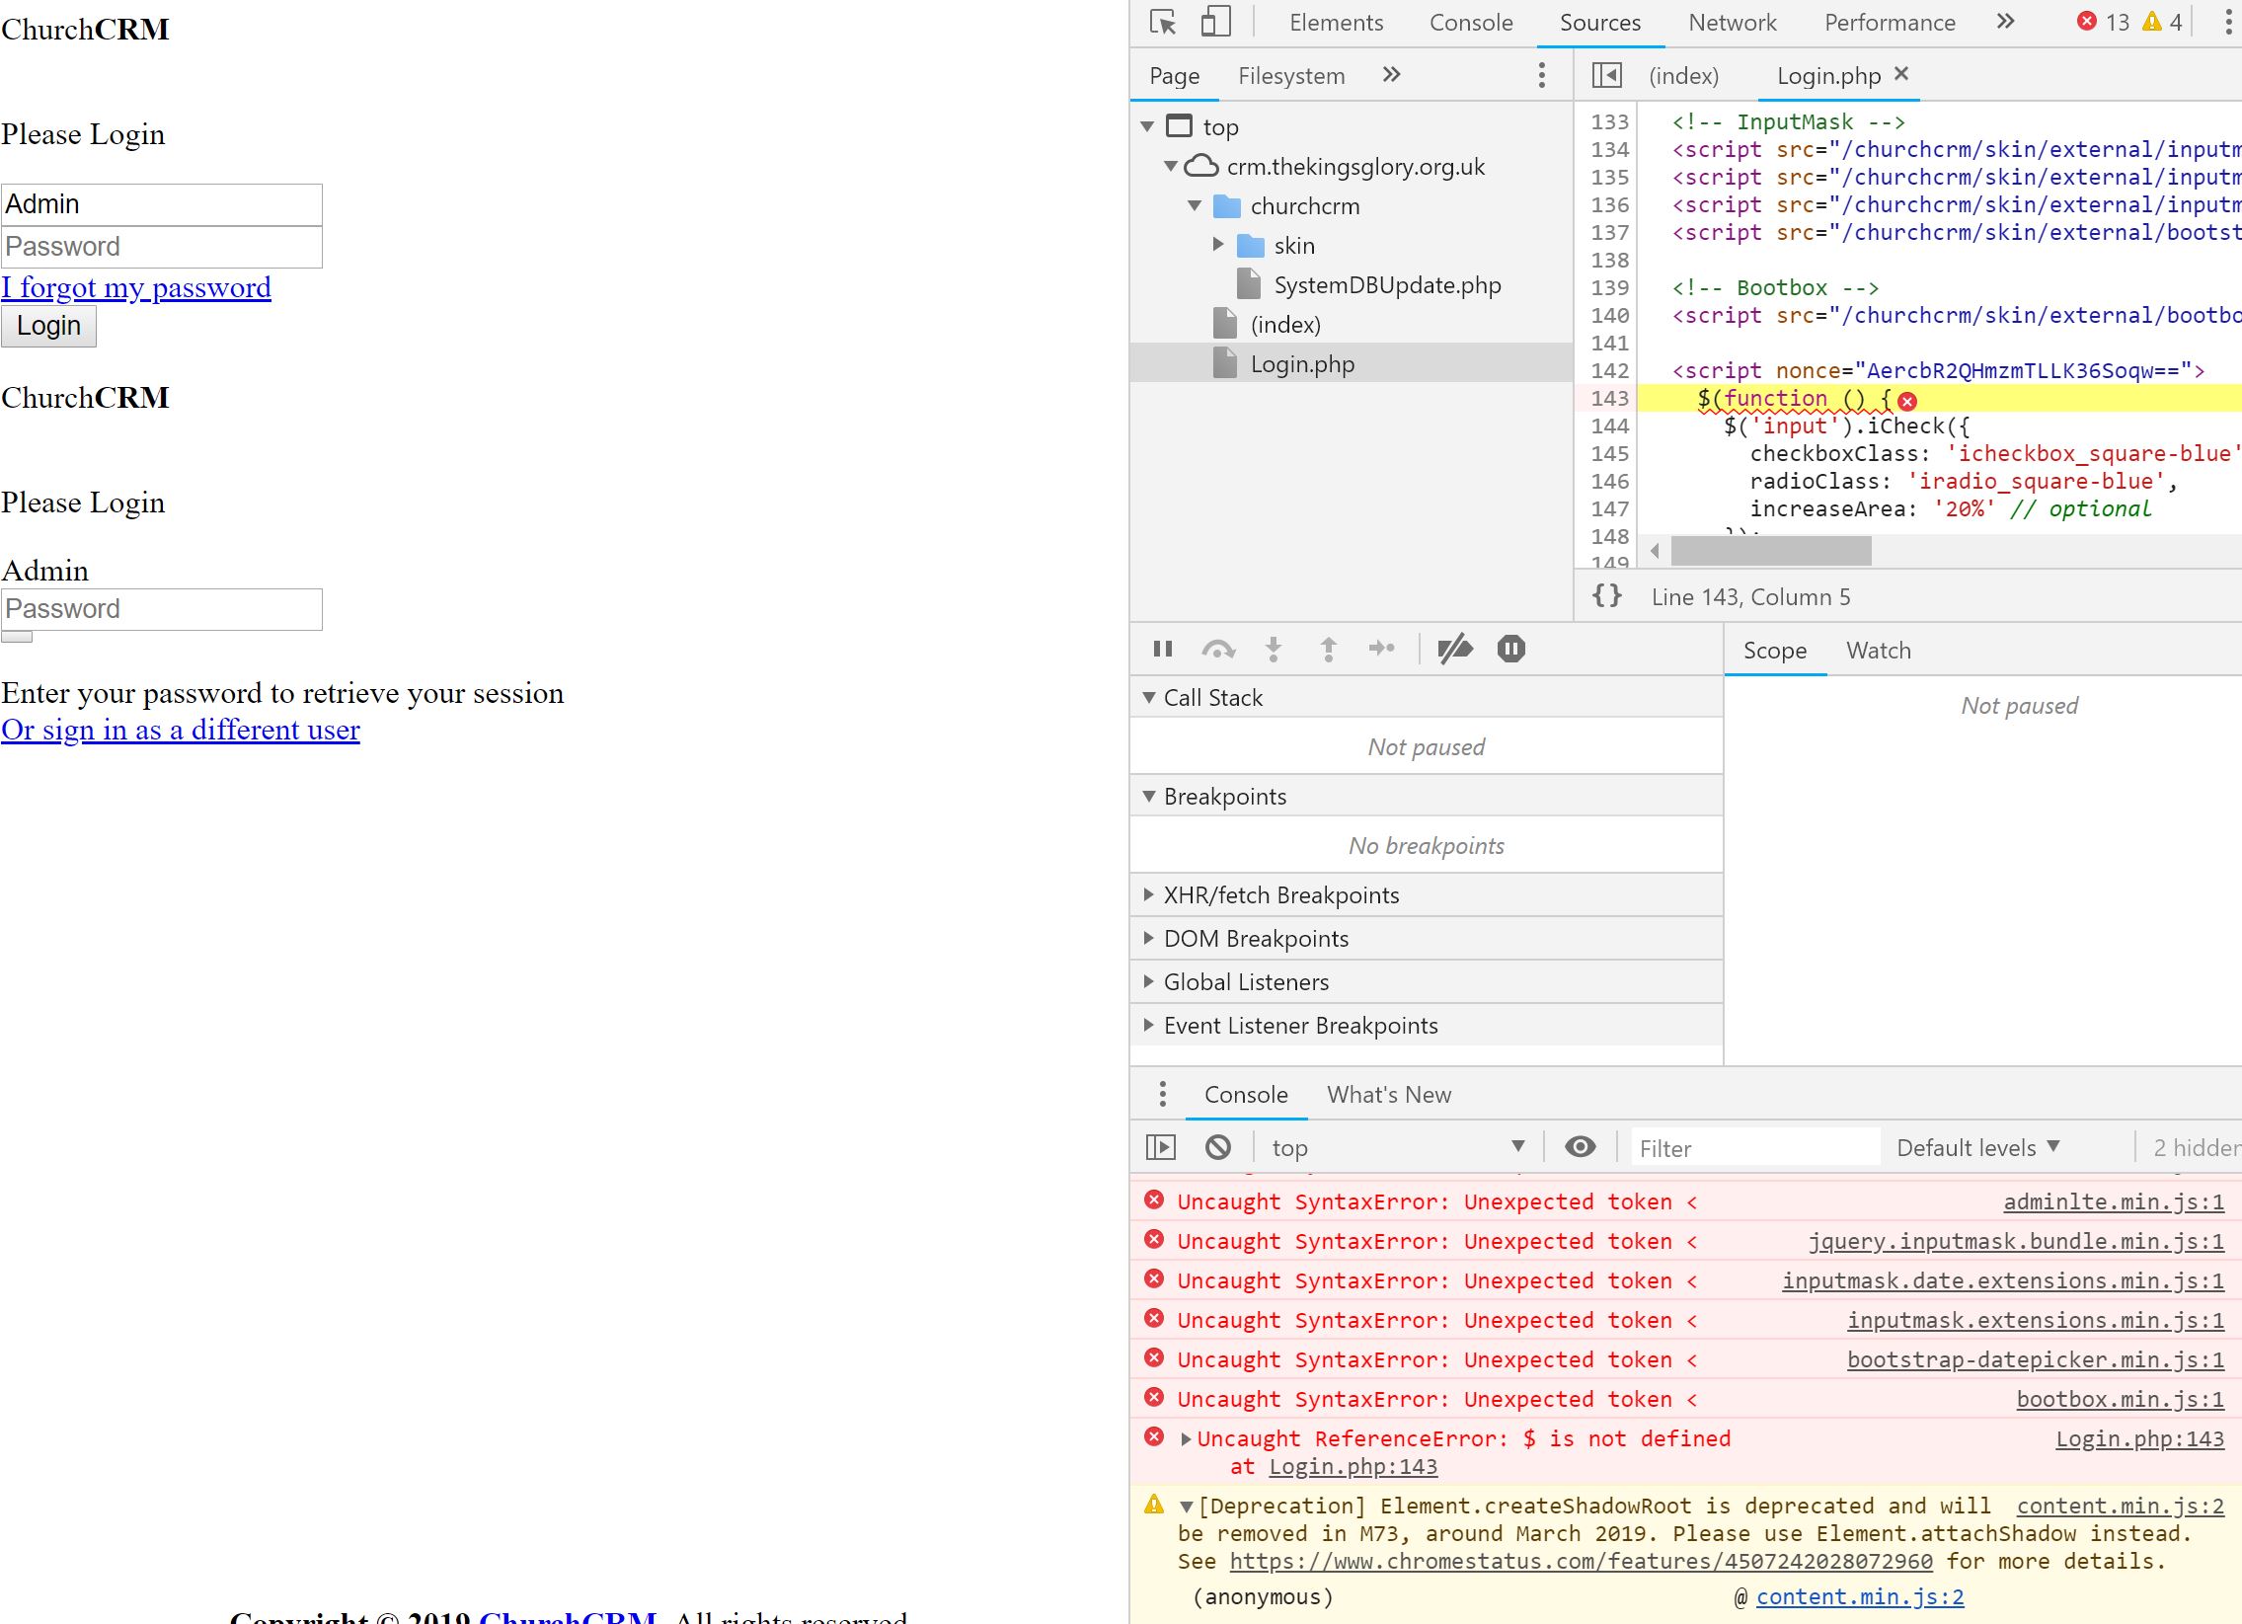The width and height of the screenshot is (2242, 1624).
Task: Step over next function call
Action: [x=1218, y=650]
